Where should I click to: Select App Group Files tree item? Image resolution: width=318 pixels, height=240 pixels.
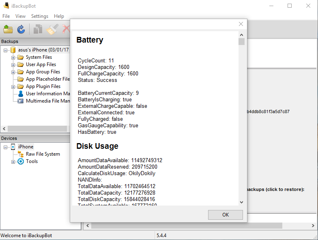click(43, 72)
